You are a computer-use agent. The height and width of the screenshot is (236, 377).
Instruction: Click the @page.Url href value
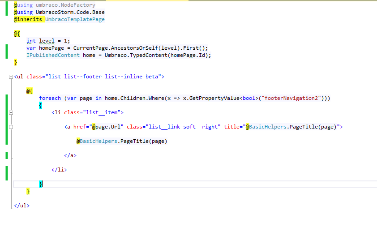tap(106, 127)
